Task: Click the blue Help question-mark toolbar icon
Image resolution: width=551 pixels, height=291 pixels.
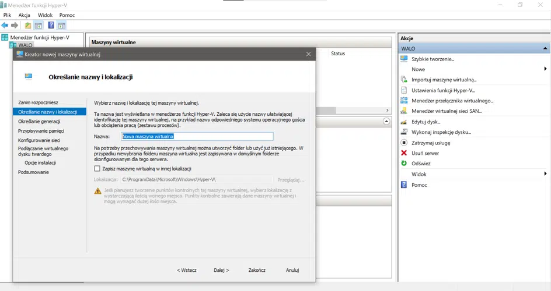Action: click(x=51, y=26)
